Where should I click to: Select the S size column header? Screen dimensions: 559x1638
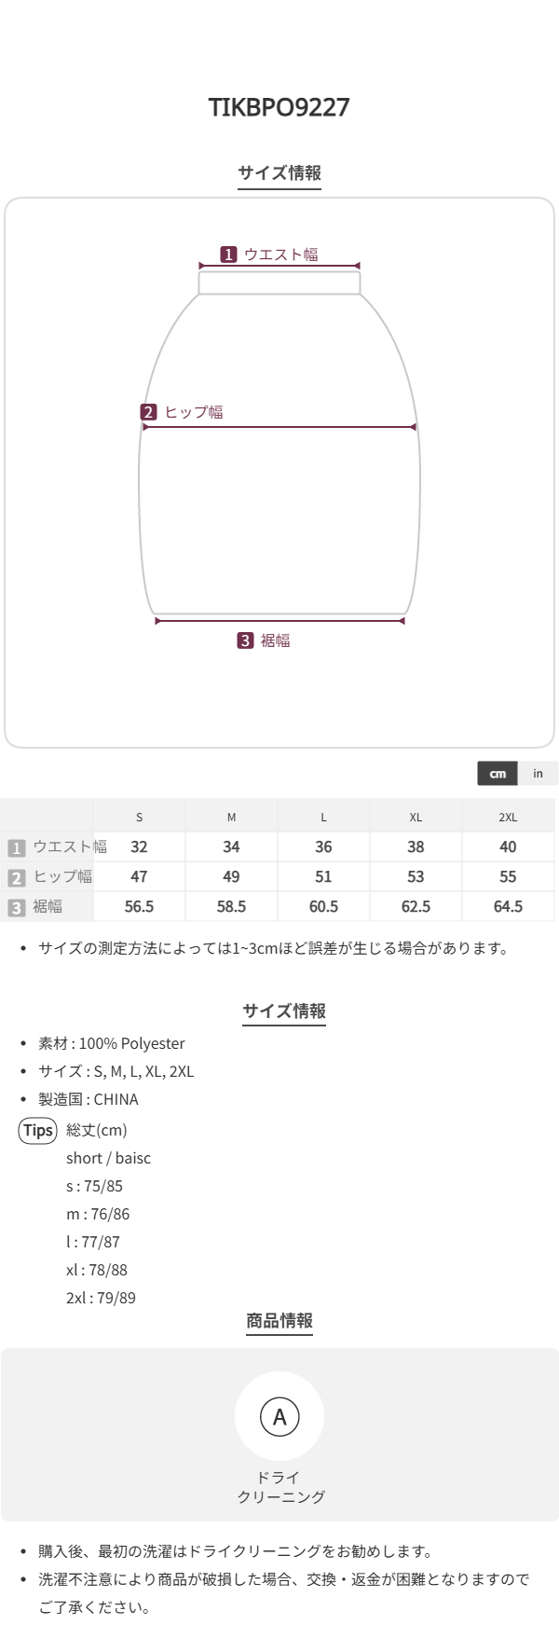point(140,818)
